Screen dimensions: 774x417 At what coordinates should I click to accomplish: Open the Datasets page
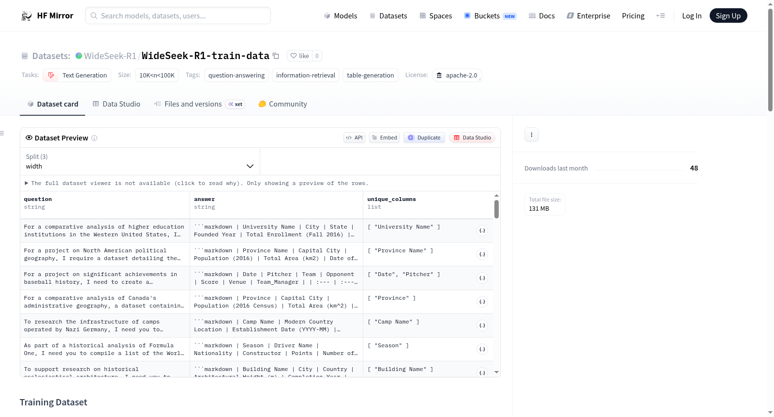(x=388, y=16)
